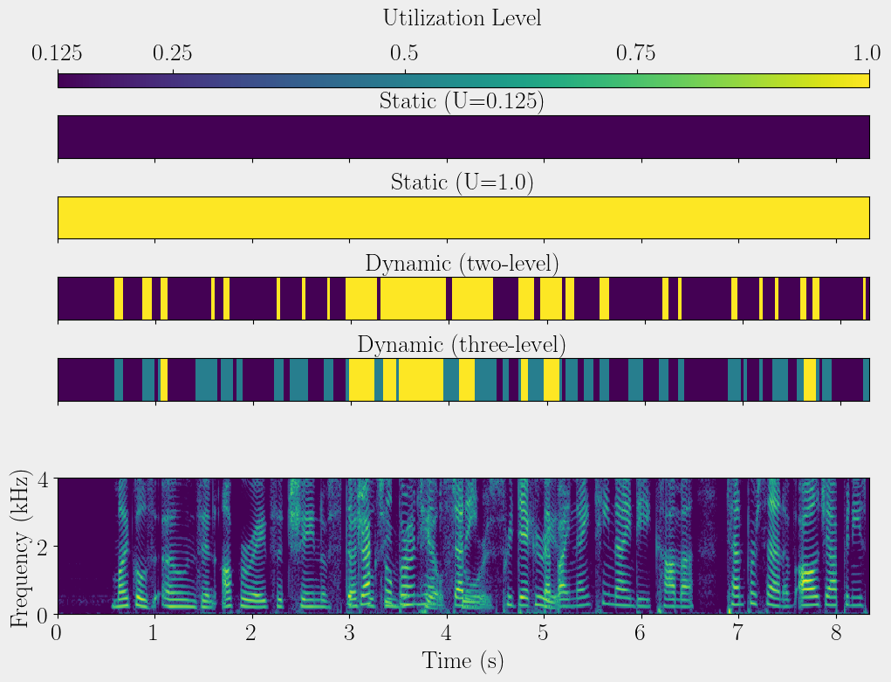
Task: Click the Utilization Level colorbar title
Action: 462,17
